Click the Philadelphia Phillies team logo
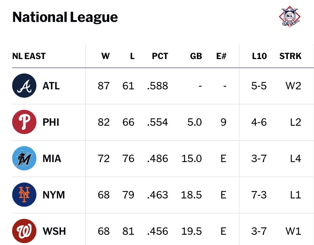Screen dimensions: 314x245 pyautogui.click(x=24, y=122)
